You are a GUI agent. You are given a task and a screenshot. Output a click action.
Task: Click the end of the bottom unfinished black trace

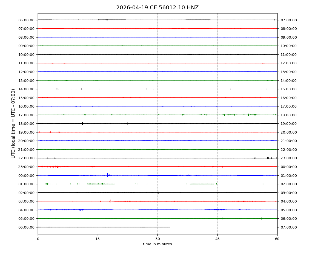[x=170, y=227]
